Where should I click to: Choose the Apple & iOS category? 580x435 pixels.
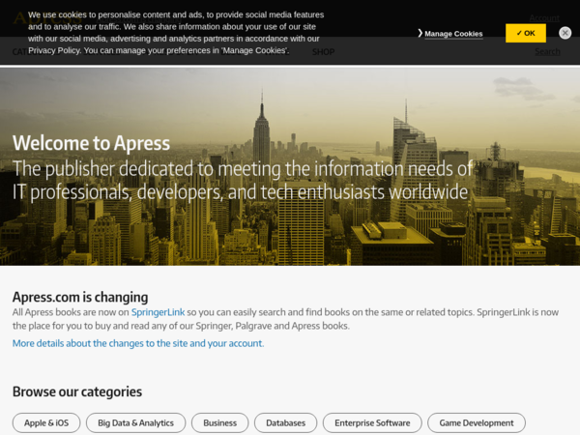coord(46,422)
